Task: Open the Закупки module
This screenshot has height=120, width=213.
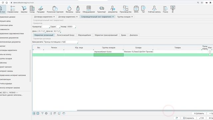Action: tap(24, 9)
